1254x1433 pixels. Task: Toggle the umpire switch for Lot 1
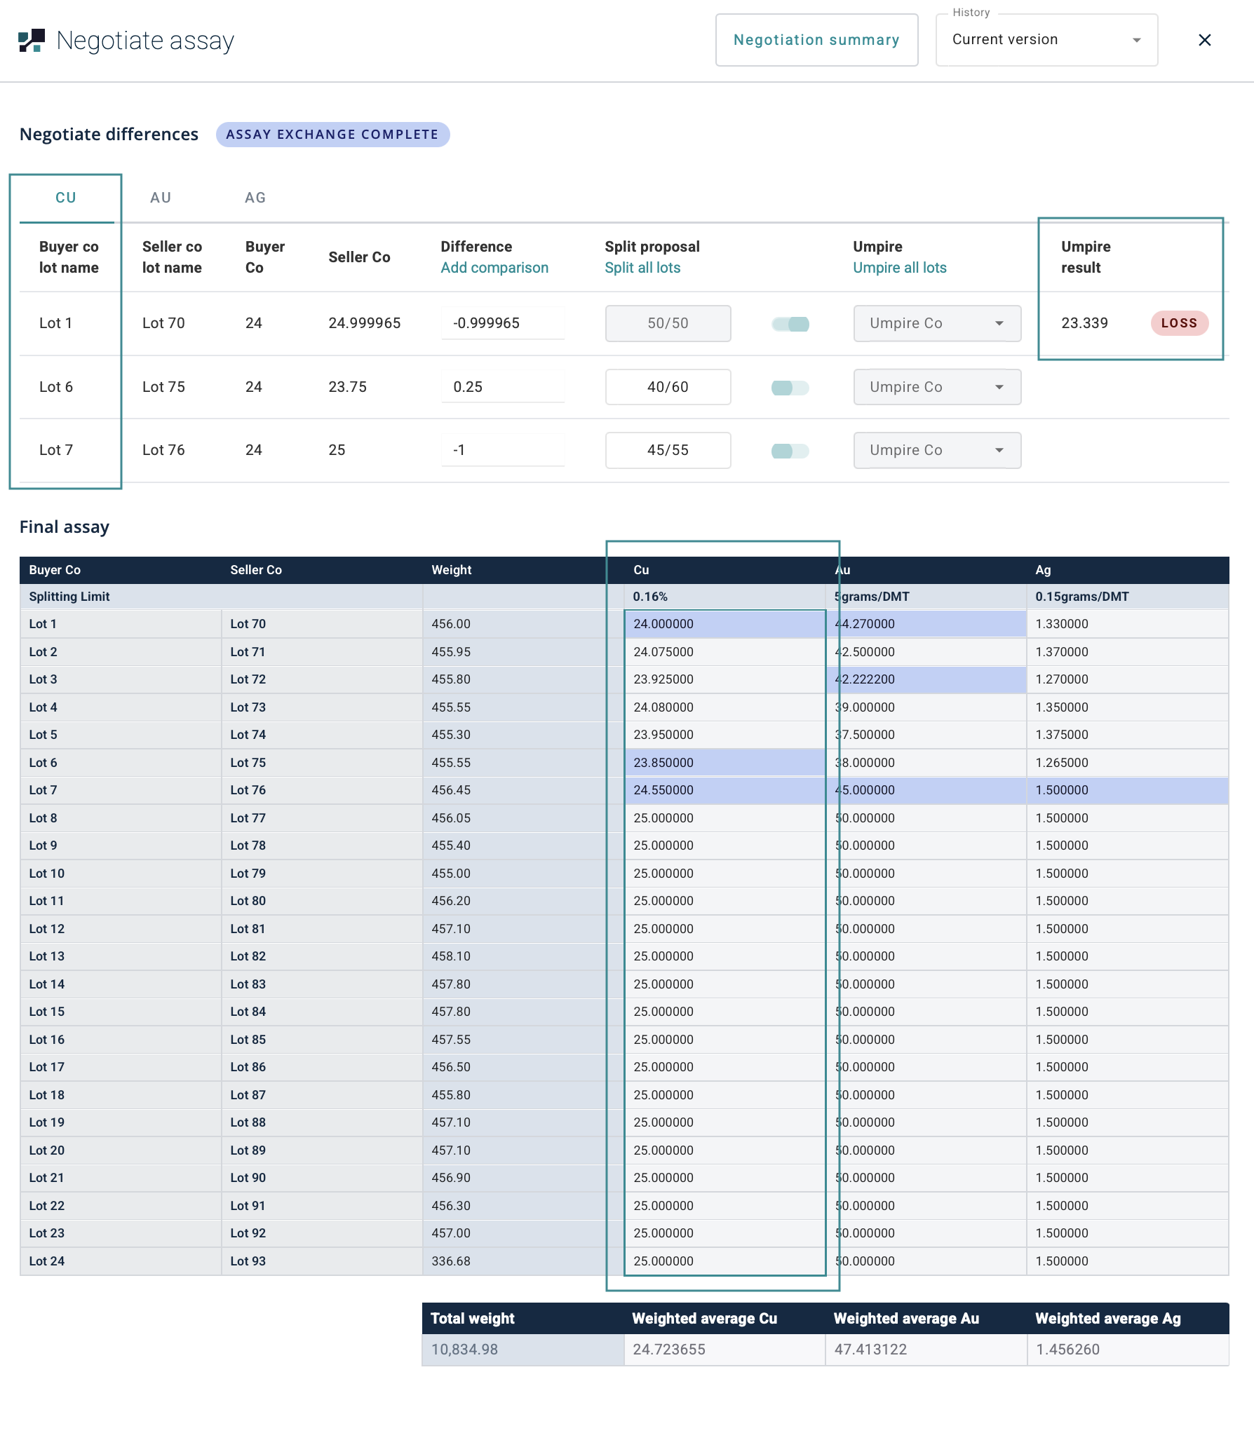click(x=790, y=324)
